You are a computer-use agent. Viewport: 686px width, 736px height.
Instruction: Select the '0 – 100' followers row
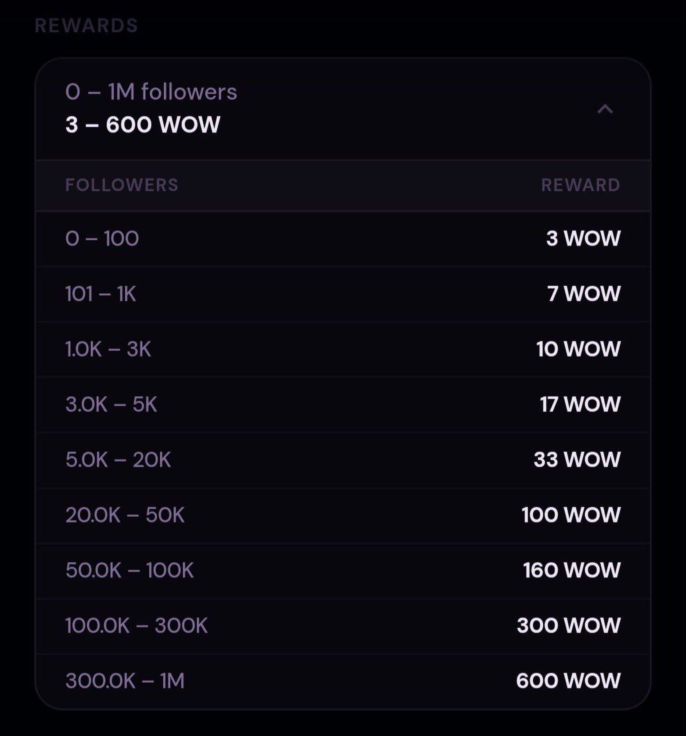coord(102,238)
